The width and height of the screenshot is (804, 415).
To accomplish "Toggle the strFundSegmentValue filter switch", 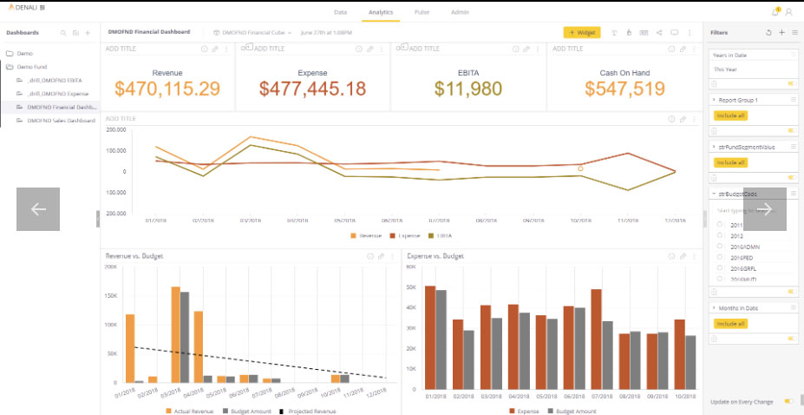I will point(791,177).
